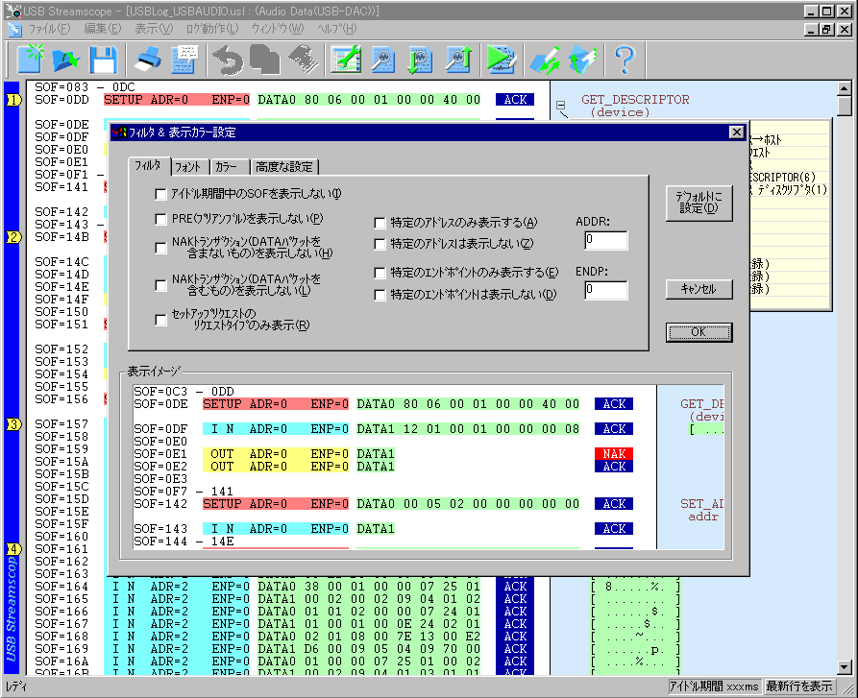The height and width of the screenshot is (698, 858).
Task: Collapse the GET_DESCRIPTOR tree node
Action: tap(561, 105)
